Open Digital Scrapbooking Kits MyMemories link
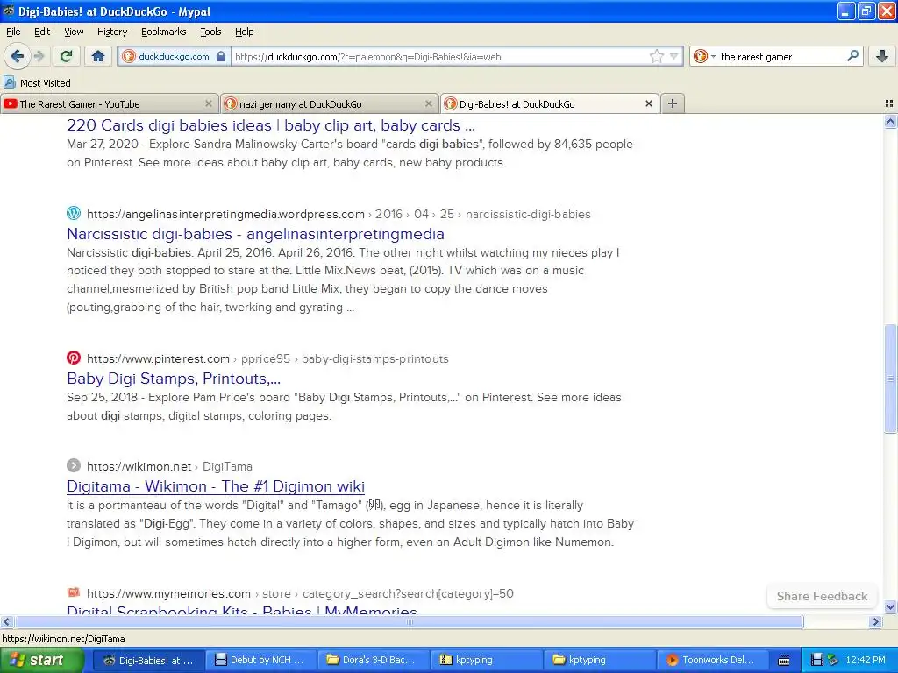 click(242, 610)
